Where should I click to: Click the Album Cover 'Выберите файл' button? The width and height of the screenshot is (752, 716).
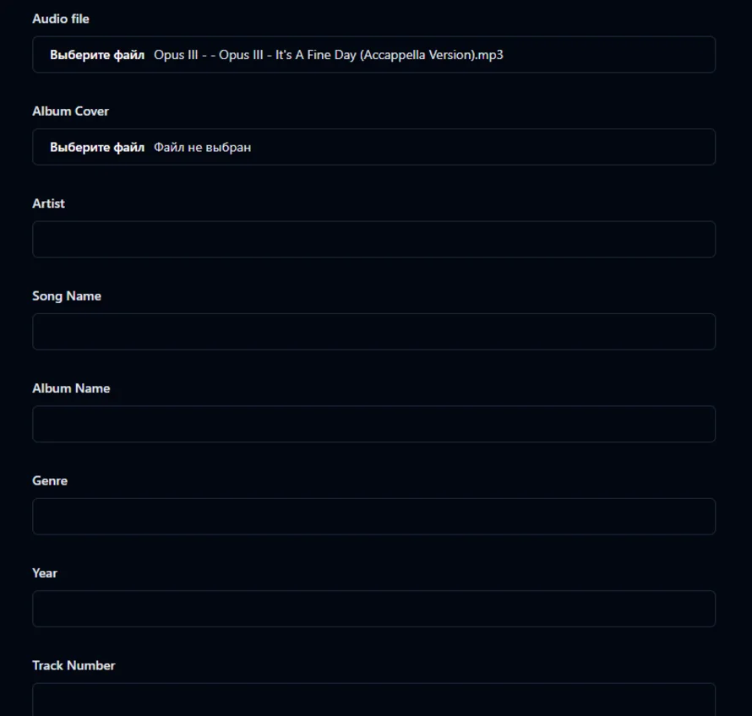(97, 148)
